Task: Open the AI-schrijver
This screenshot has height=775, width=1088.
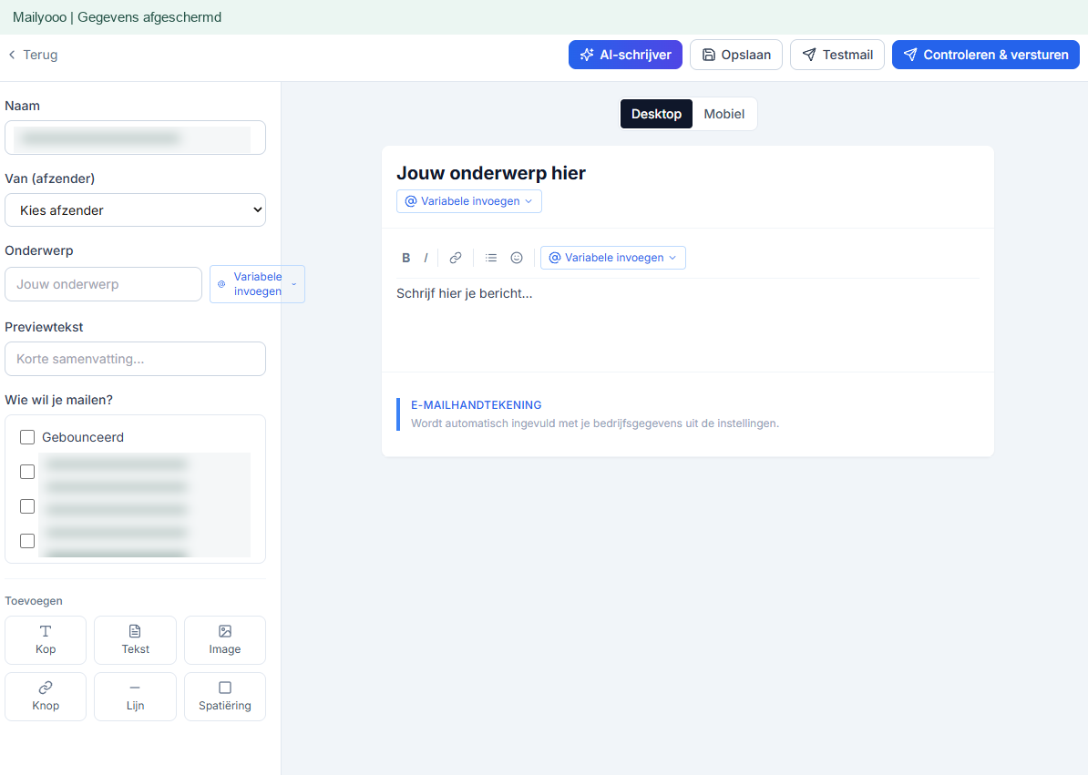Action: (625, 55)
